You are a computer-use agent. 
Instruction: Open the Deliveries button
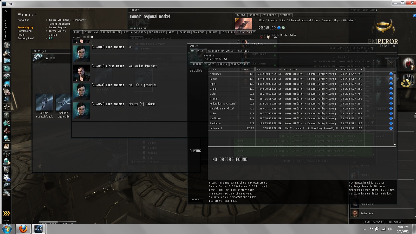(395, 222)
